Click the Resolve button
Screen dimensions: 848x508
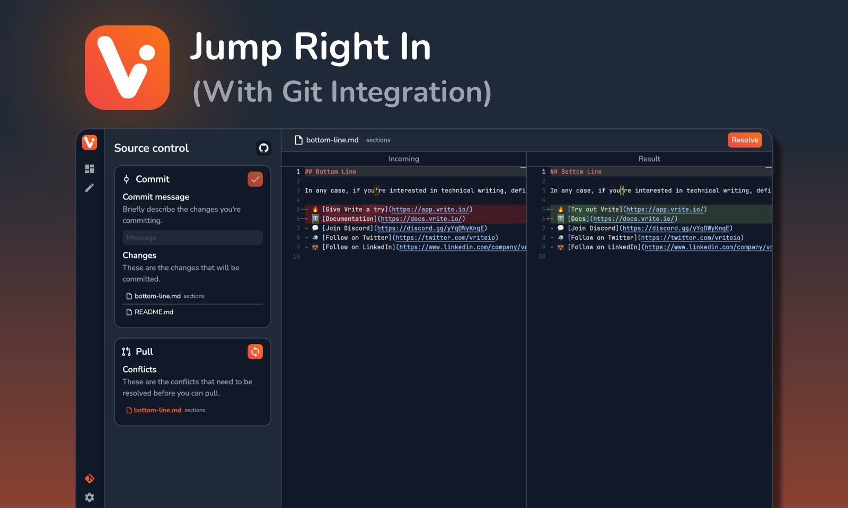[745, 140]
